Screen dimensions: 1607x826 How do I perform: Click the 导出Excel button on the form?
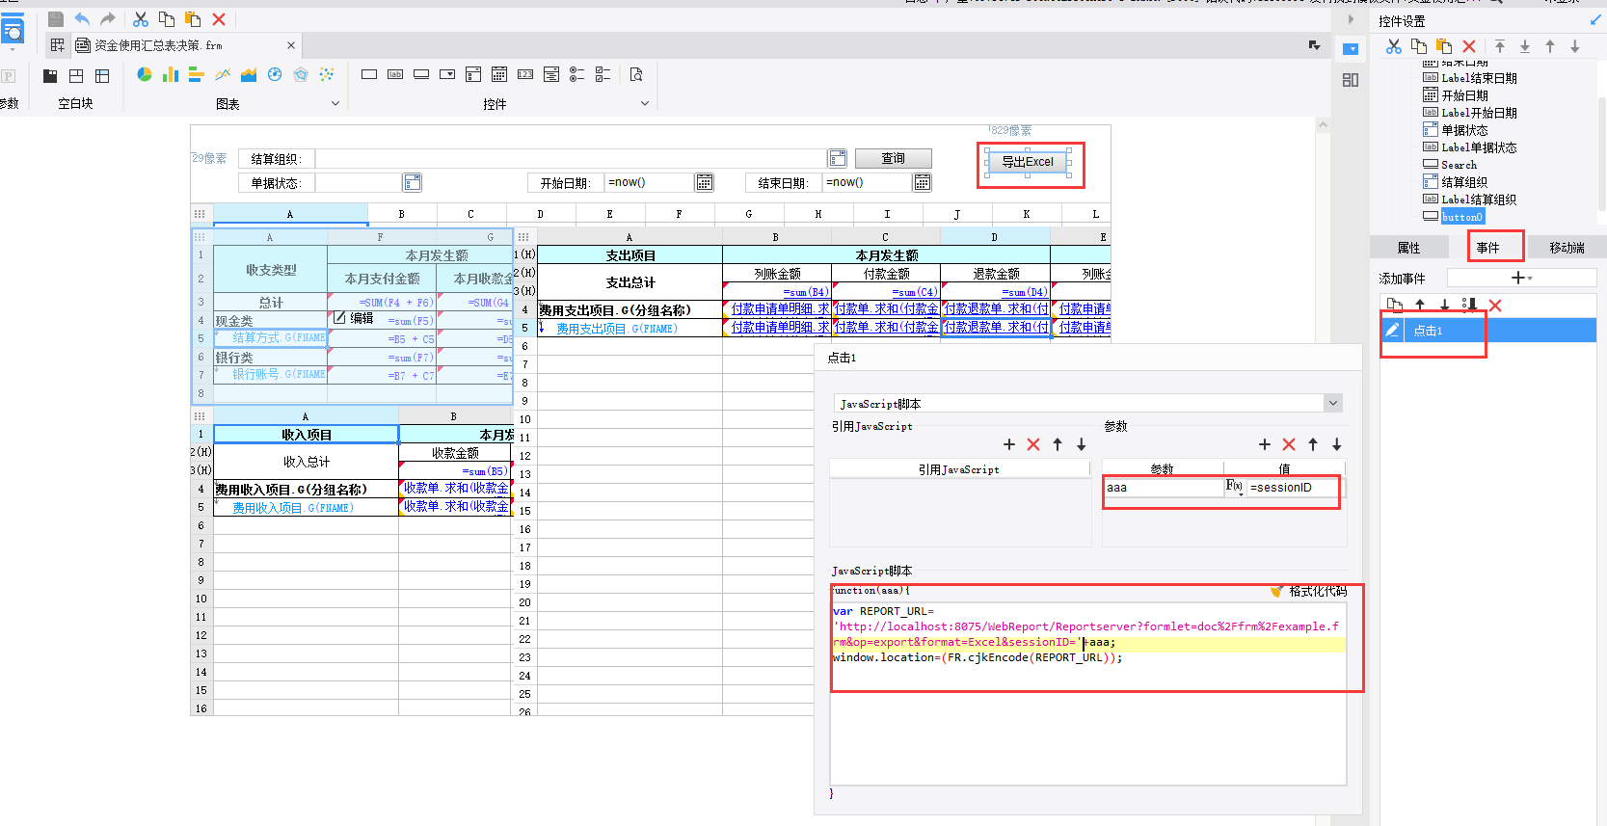pos(1028,162)
